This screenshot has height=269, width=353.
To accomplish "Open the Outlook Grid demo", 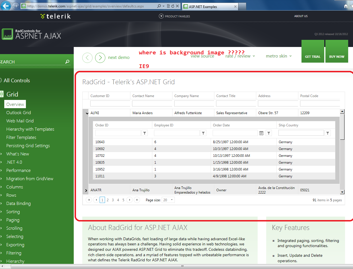I will coord(19,113).
